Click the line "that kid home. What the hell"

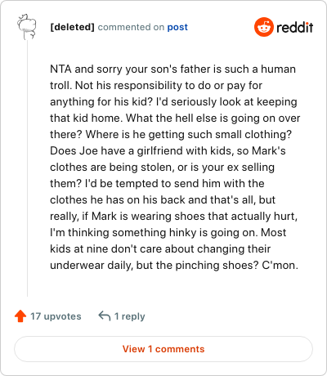click(x=175, y=118)
